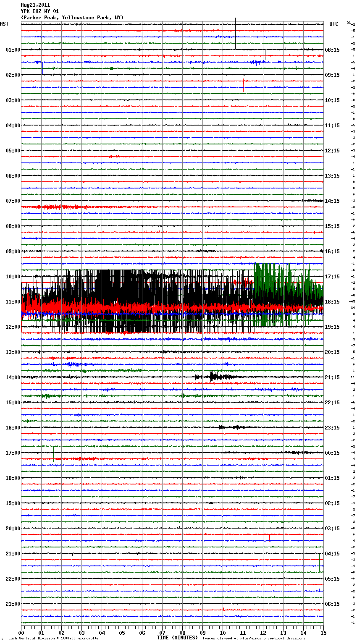Image resolution: width=357 pixels, height=644 pixels.
Task: Click minute-axis tick label 00
Action: (x=21, y=633)
